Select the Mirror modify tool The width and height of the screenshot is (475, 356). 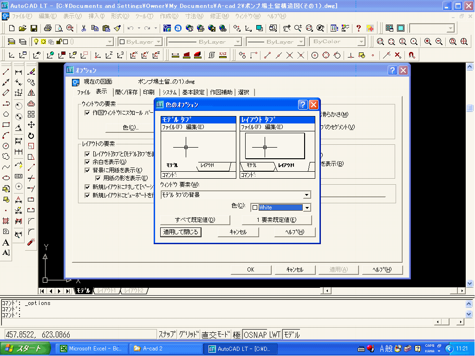[x=31, y=93]
